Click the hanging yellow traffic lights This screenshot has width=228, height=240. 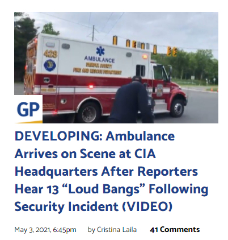[145, 47]
